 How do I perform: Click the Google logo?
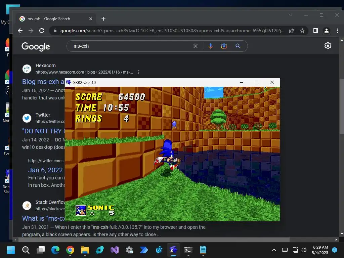coord(36,46)
